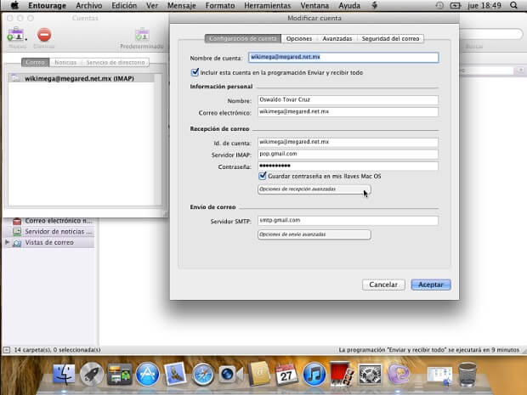Open Spotlight magnifier in menu bar
527x395 pixels.
tap(513, 5)
